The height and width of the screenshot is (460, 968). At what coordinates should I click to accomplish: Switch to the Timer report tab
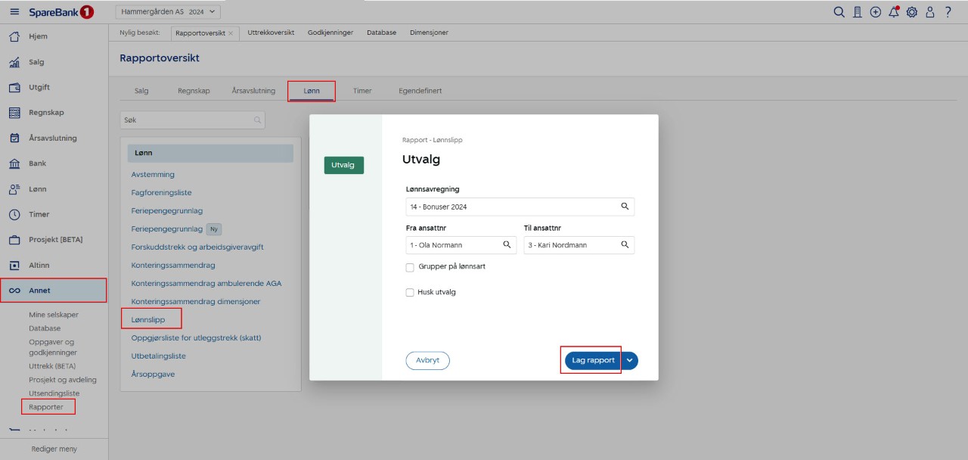(362, 91)
